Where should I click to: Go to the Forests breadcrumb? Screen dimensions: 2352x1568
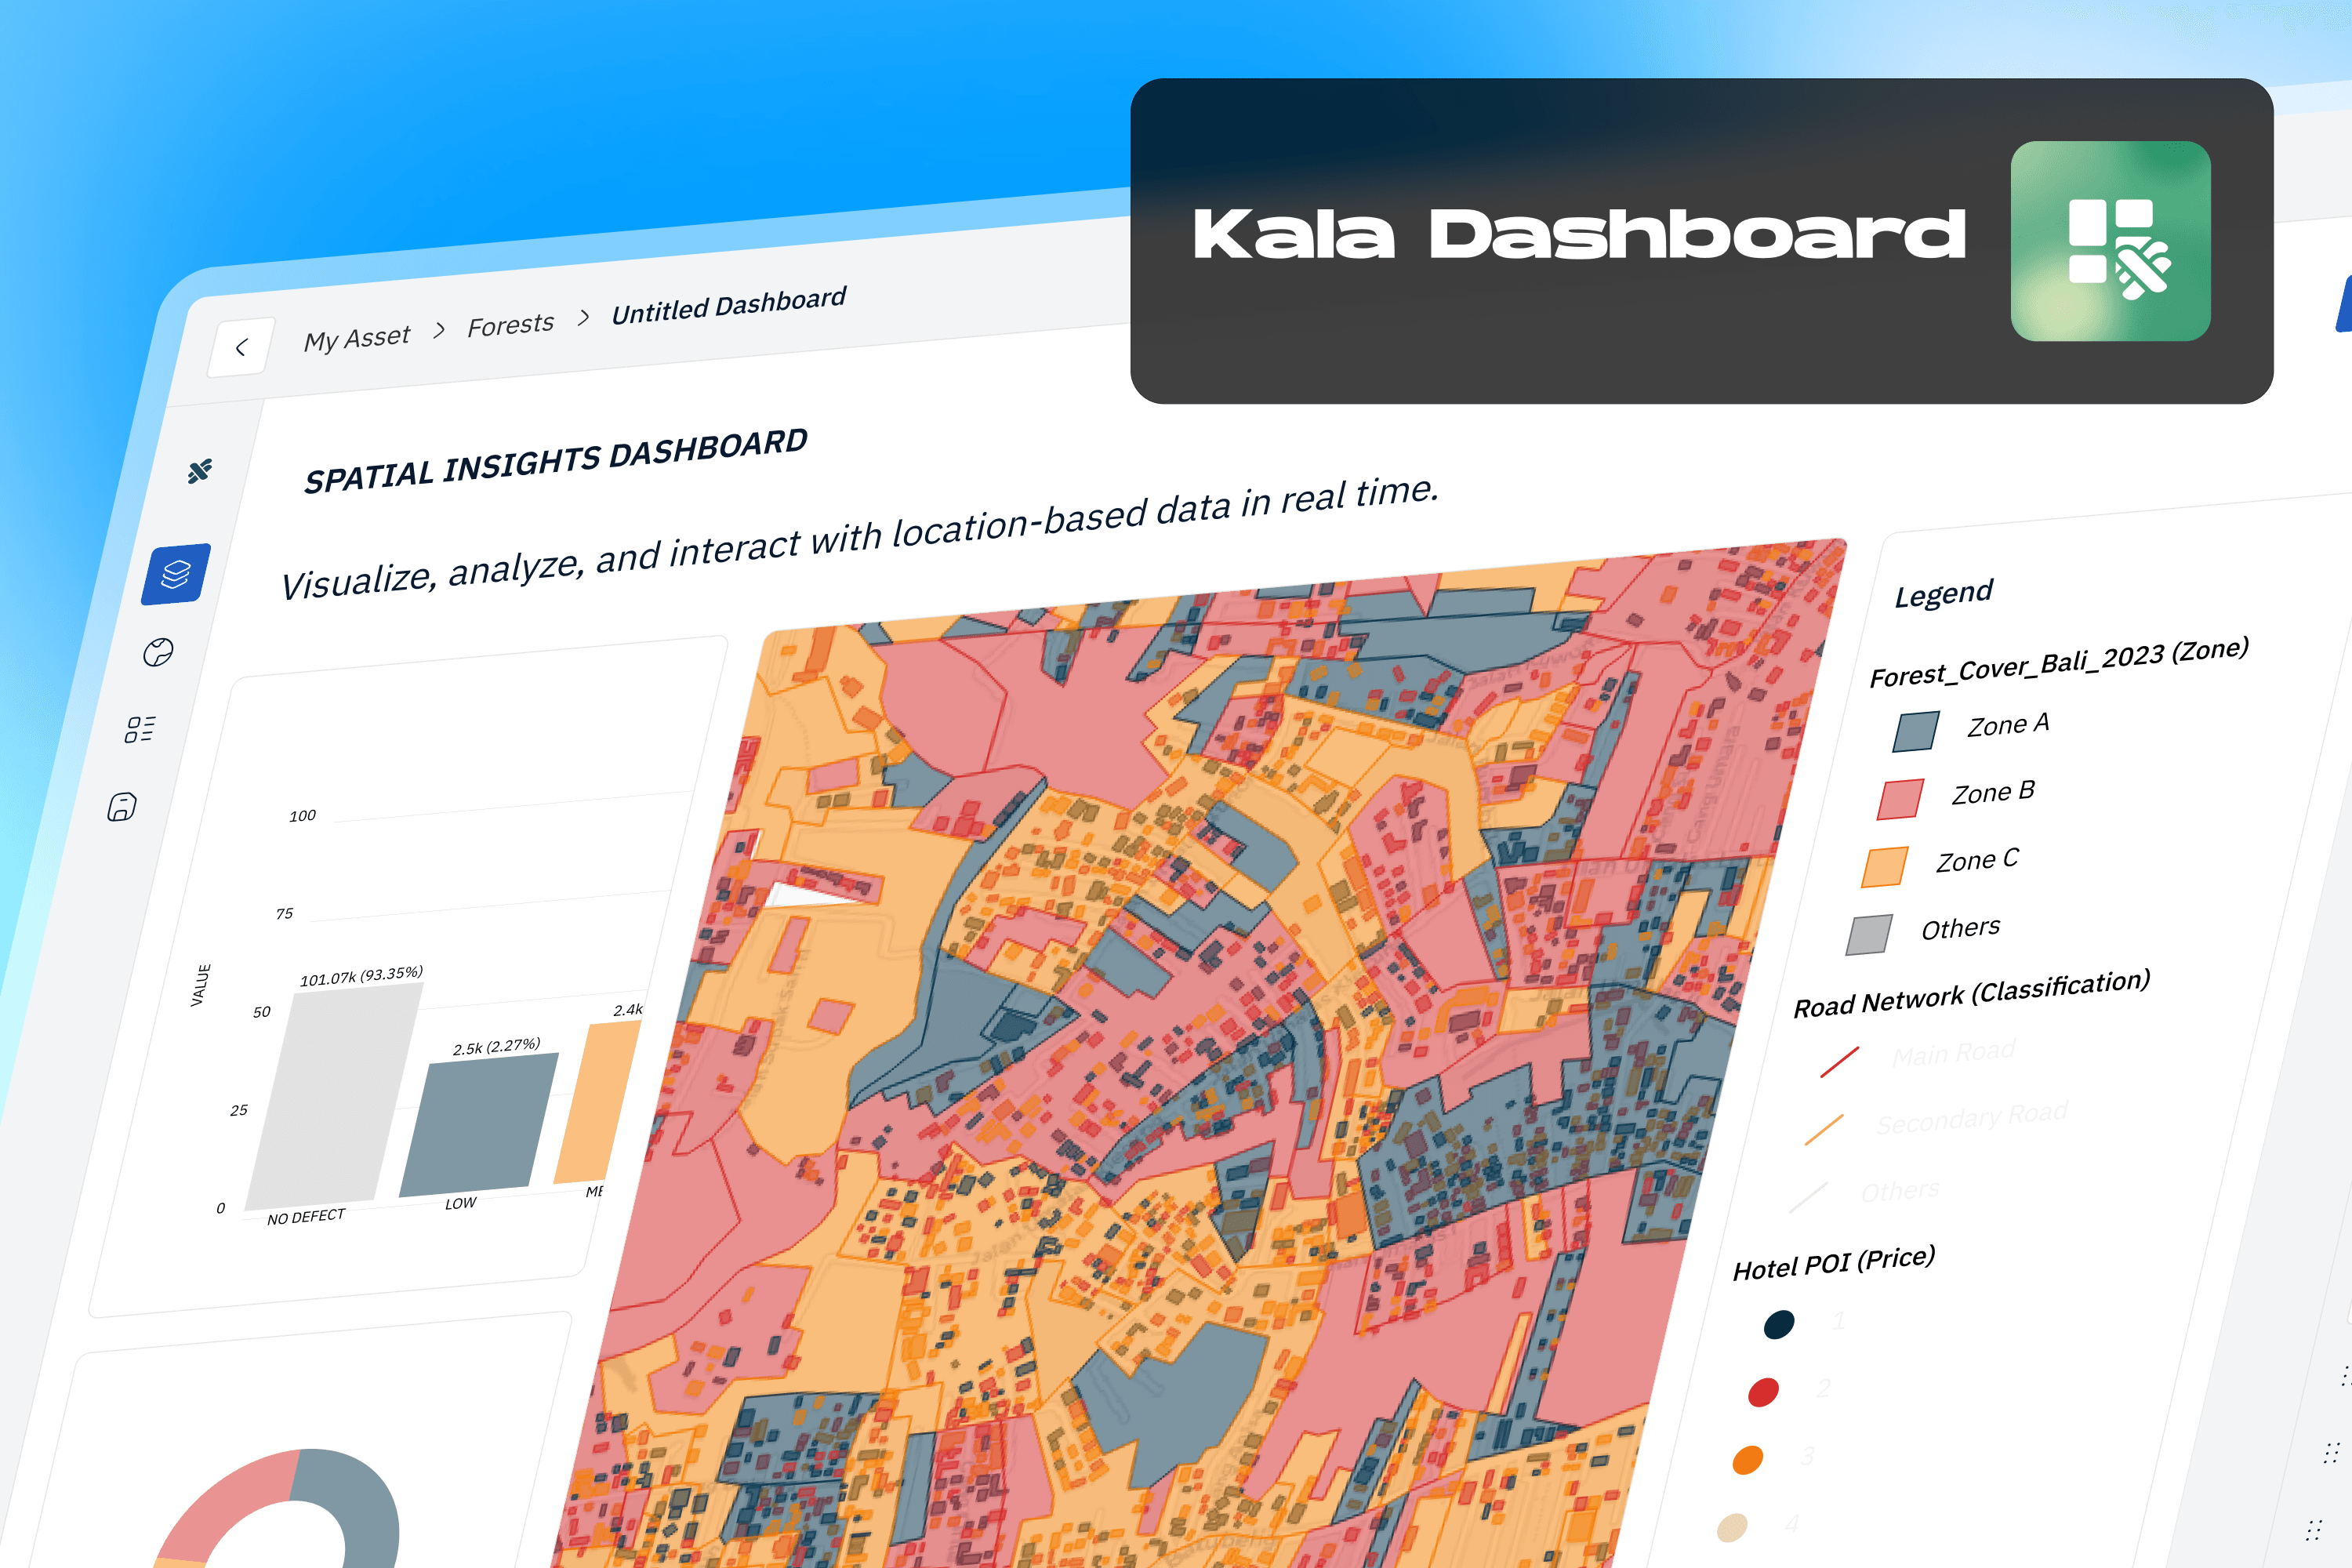click(510, 325)
